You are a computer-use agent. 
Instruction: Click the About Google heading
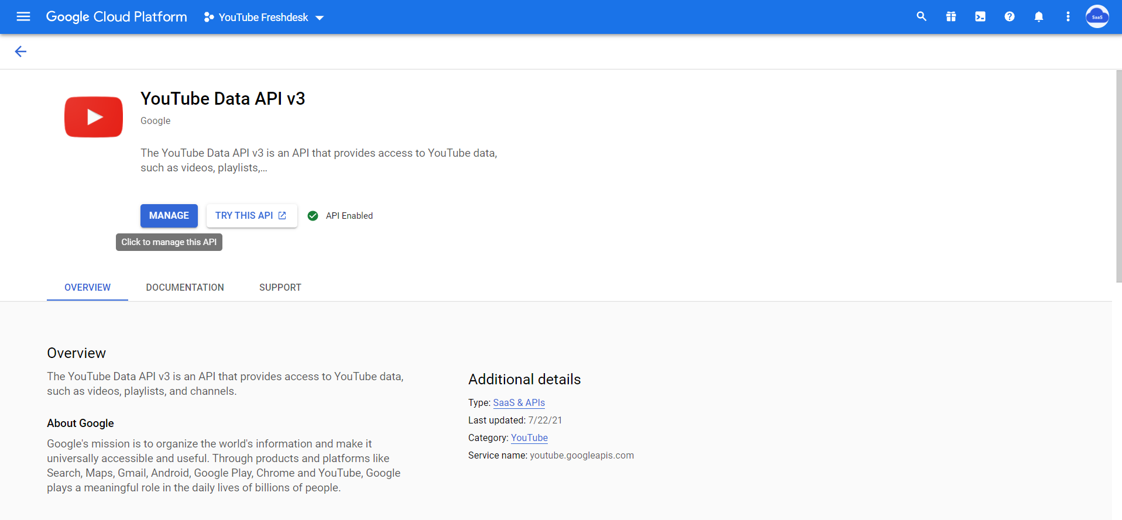pyautogui.click(x=81, y=423)
